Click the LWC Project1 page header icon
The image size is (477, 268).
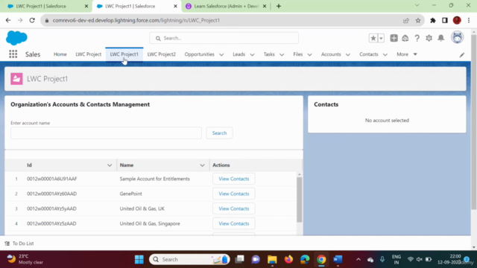pyautogui.click(x=16, y=79)
